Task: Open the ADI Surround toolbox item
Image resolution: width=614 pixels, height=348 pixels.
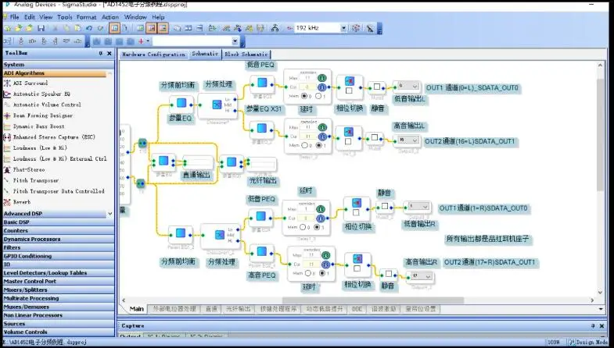Action: [31, 83]
